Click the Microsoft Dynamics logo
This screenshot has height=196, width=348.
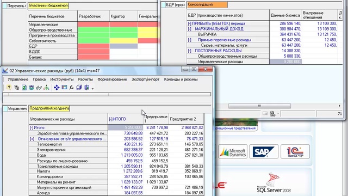click(x=233, y=151)
